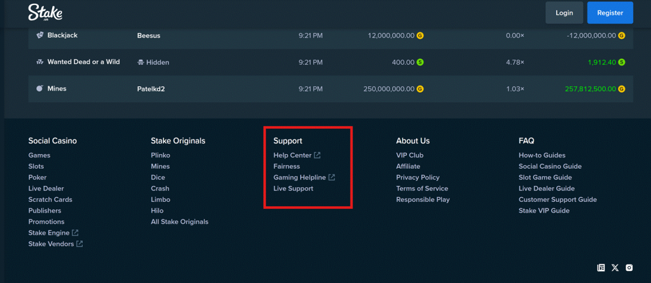Open the Slot Game Guide link
This screenshot has width=651, height=283.
(545, 177)
